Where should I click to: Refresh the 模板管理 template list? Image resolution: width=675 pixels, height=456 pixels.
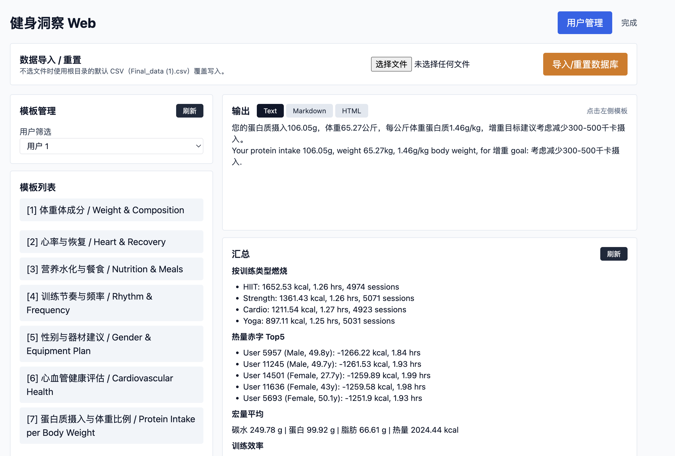point(190,110)
